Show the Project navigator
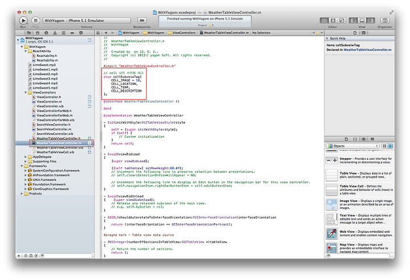 coord(29,33)
